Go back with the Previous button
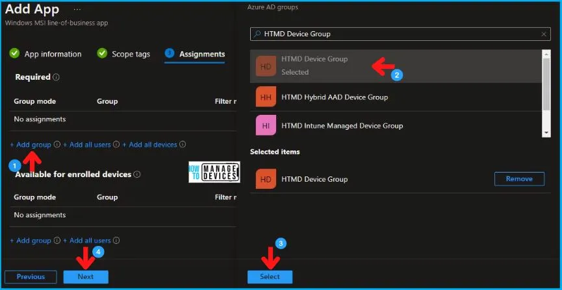 31,277
